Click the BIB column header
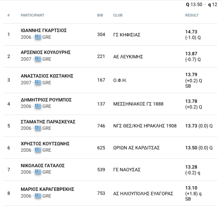The height and width of the screenshot is (206, 222). tap(100, 15)
